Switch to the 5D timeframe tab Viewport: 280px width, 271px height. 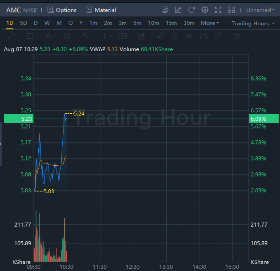24,23
